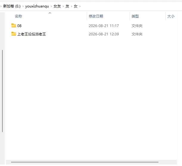Toggle sort direction arrow above 名称
Screen dimensions: 182x166
(50, 13)
